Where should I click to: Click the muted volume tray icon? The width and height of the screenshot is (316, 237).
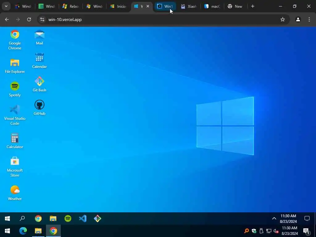point(276,231)
